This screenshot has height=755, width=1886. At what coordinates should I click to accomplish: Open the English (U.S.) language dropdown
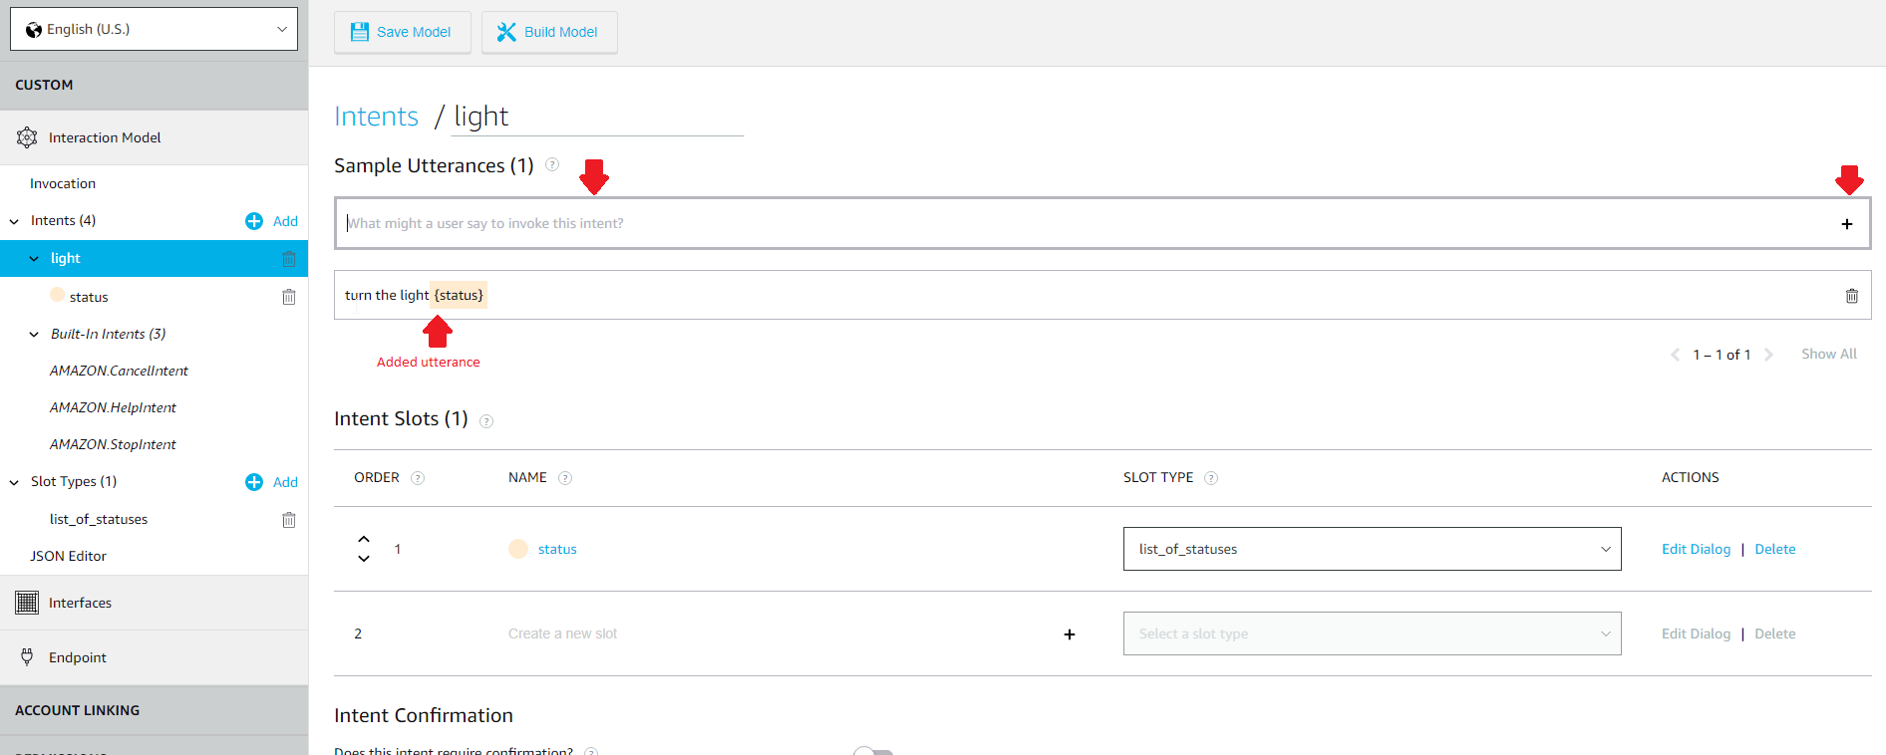click(x=155, y=29)
